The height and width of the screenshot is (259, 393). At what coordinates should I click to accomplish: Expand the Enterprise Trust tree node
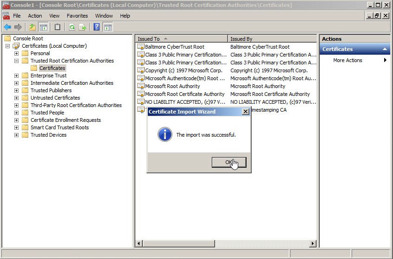point(17,76)
